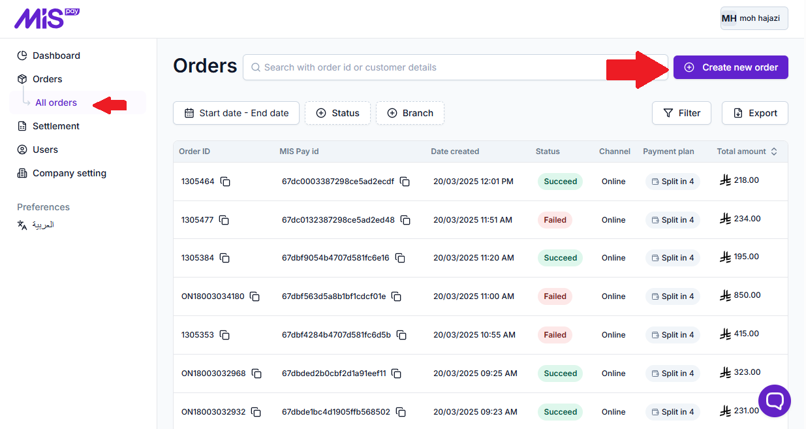Click the MIS Pay id column header

click(x=299, y=151)
